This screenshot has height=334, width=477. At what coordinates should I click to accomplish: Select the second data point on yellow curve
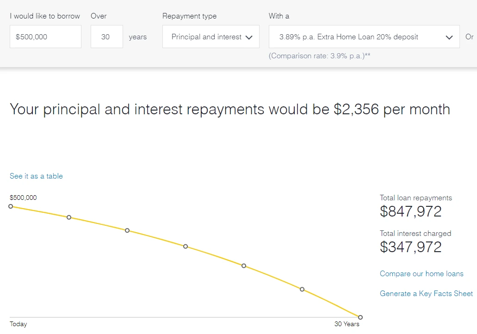(x=69, y=217)
